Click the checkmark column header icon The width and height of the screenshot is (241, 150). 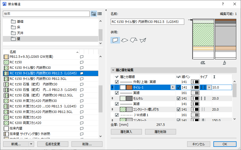coord(117,77)
